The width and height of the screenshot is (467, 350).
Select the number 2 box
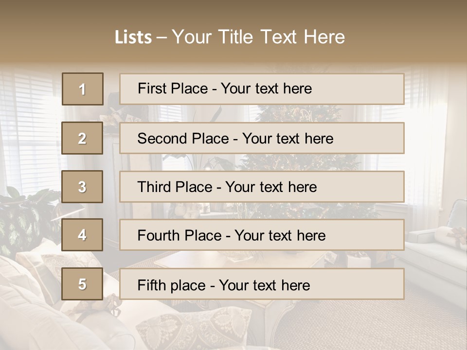(82, 138)
